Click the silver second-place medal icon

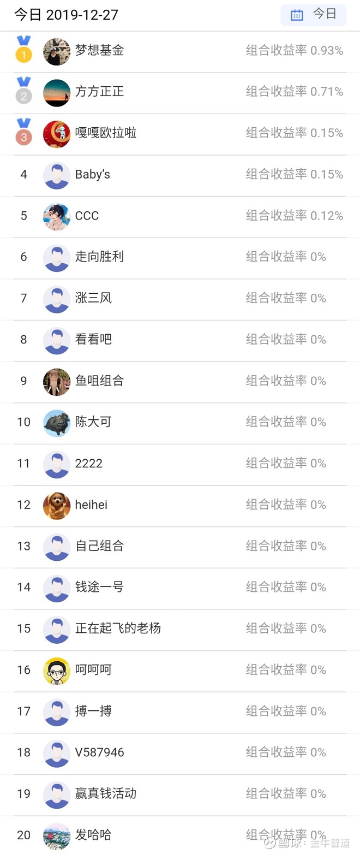pos(23,92)
